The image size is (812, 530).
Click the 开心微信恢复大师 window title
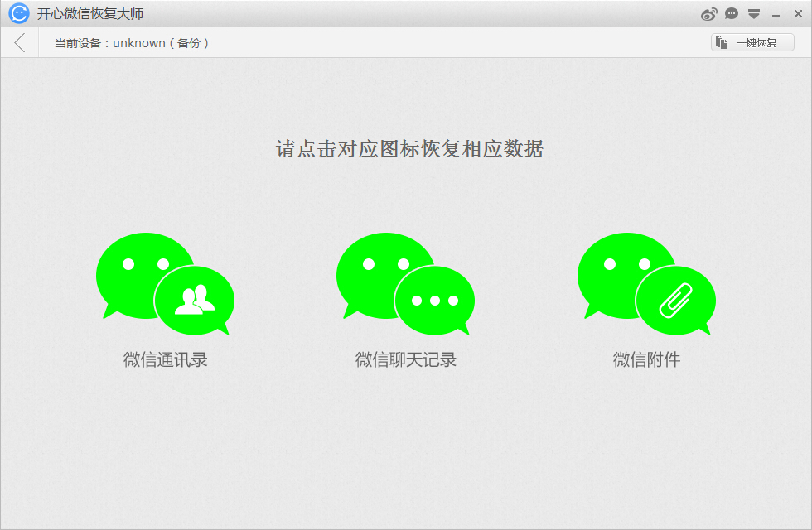[x=84, y=14]
